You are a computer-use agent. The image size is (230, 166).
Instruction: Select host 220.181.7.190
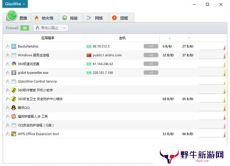[x=103, y=73]
